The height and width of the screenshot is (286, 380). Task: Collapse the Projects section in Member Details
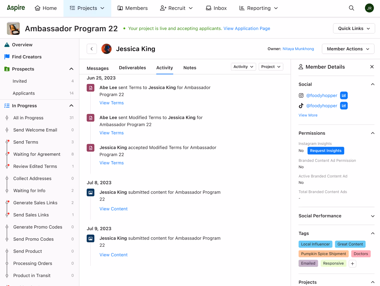tap(373, 282)
